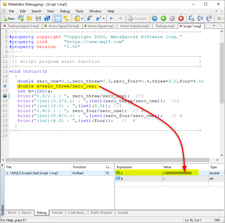Click the horizontal scroll left arrow
Image resolution: width=225 pixels, height=223 pixels.
pos(3,160)
